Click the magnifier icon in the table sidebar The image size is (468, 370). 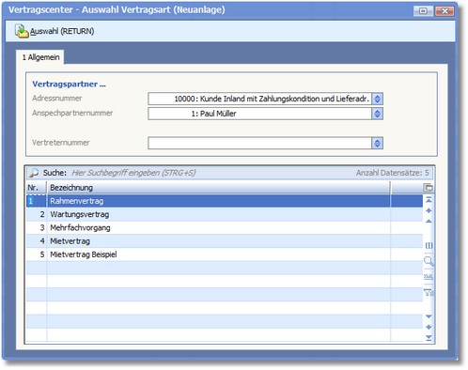click(429, 261)
